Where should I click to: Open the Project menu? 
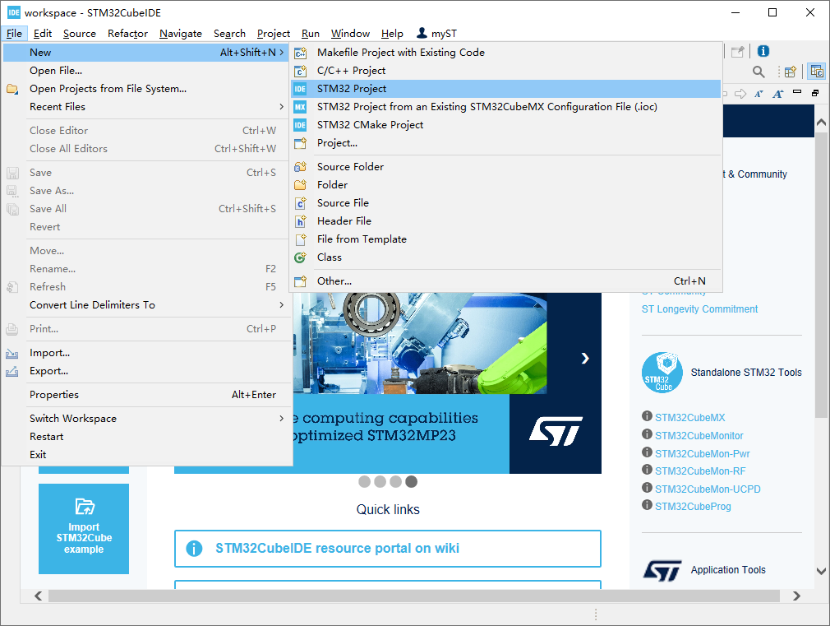tap(273, 34)
